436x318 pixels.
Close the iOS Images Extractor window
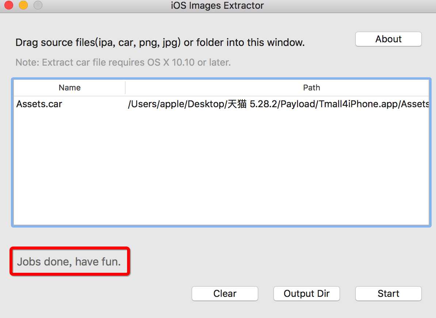click(9, 5)
